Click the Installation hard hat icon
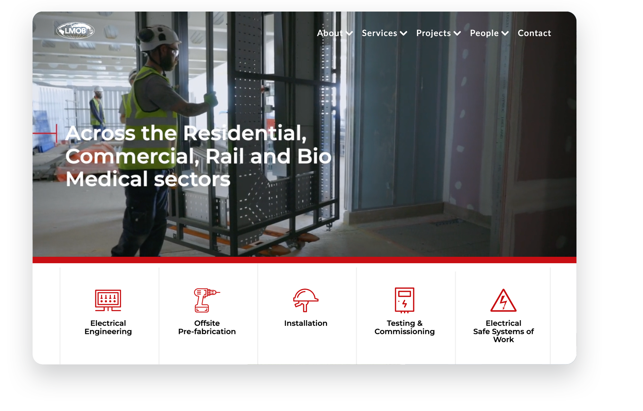 click(305, 300)
